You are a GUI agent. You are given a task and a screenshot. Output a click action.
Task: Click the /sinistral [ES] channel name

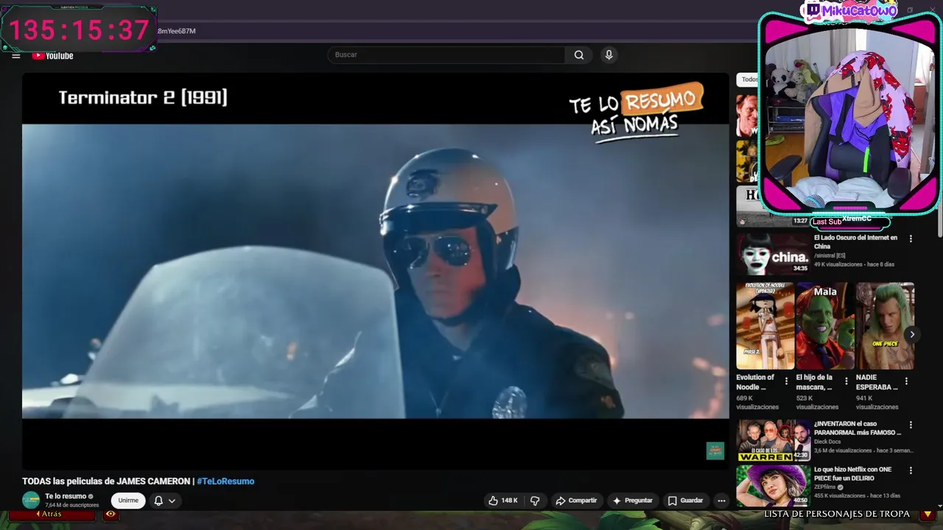click(x=830, y=255)
